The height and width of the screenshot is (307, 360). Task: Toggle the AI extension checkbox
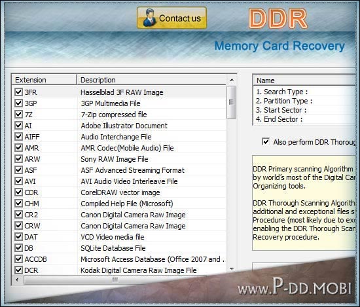point(18,126)
